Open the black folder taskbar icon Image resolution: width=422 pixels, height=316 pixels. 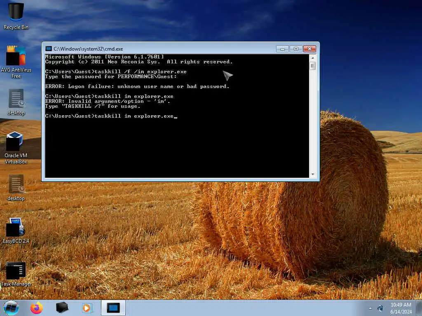[62, 308]
